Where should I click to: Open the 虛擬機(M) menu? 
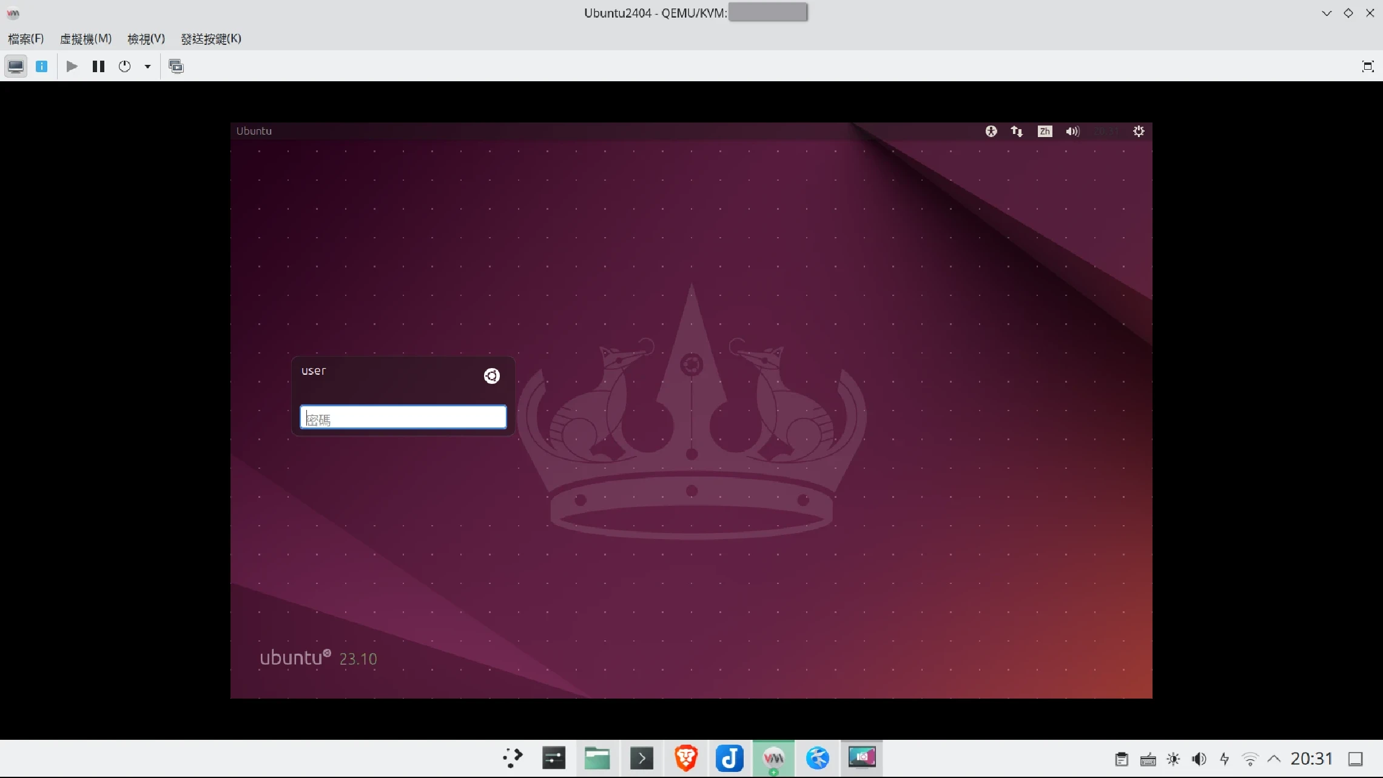(x=86, y=39)
